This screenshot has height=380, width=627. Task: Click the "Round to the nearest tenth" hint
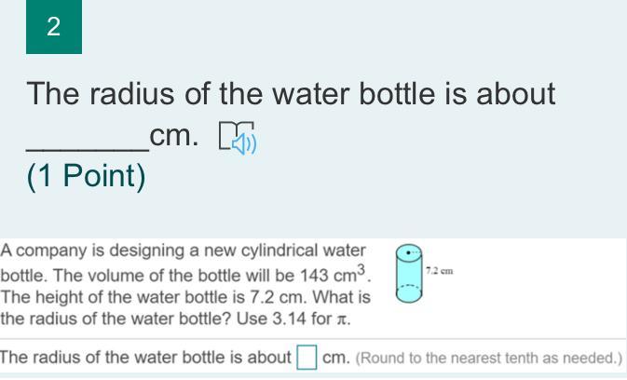[x=489, y=358]
